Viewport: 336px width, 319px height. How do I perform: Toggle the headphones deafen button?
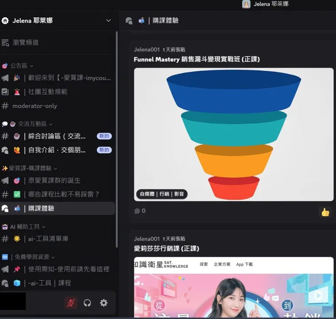87,303
